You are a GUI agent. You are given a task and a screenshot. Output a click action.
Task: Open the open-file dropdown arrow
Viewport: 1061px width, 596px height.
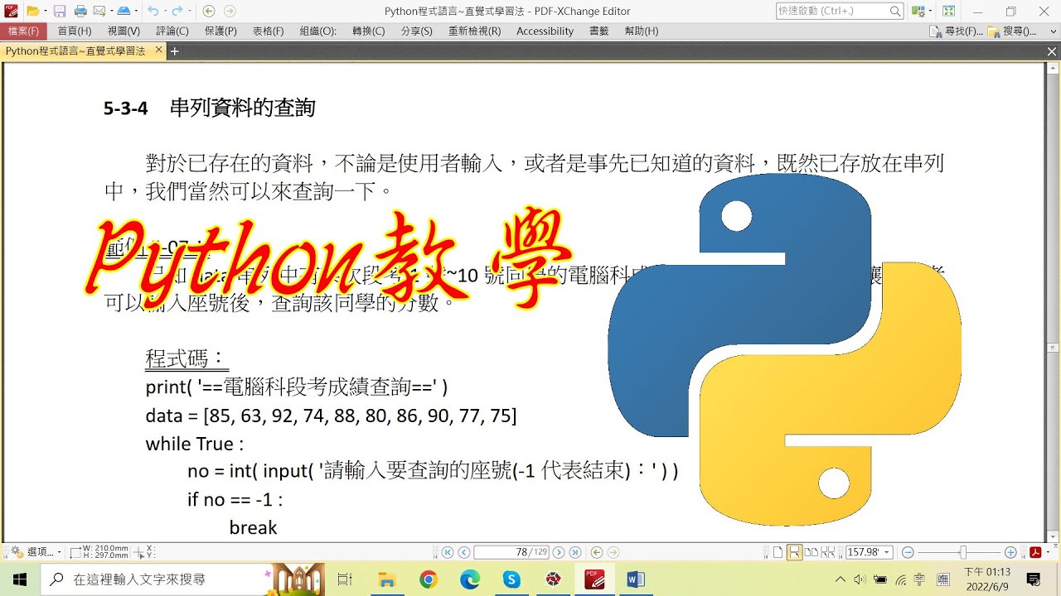pyautogui.click(x=44, y=11)
